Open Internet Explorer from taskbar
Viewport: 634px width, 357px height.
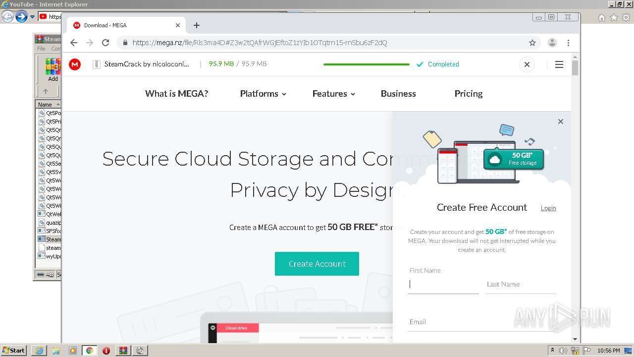39,351
